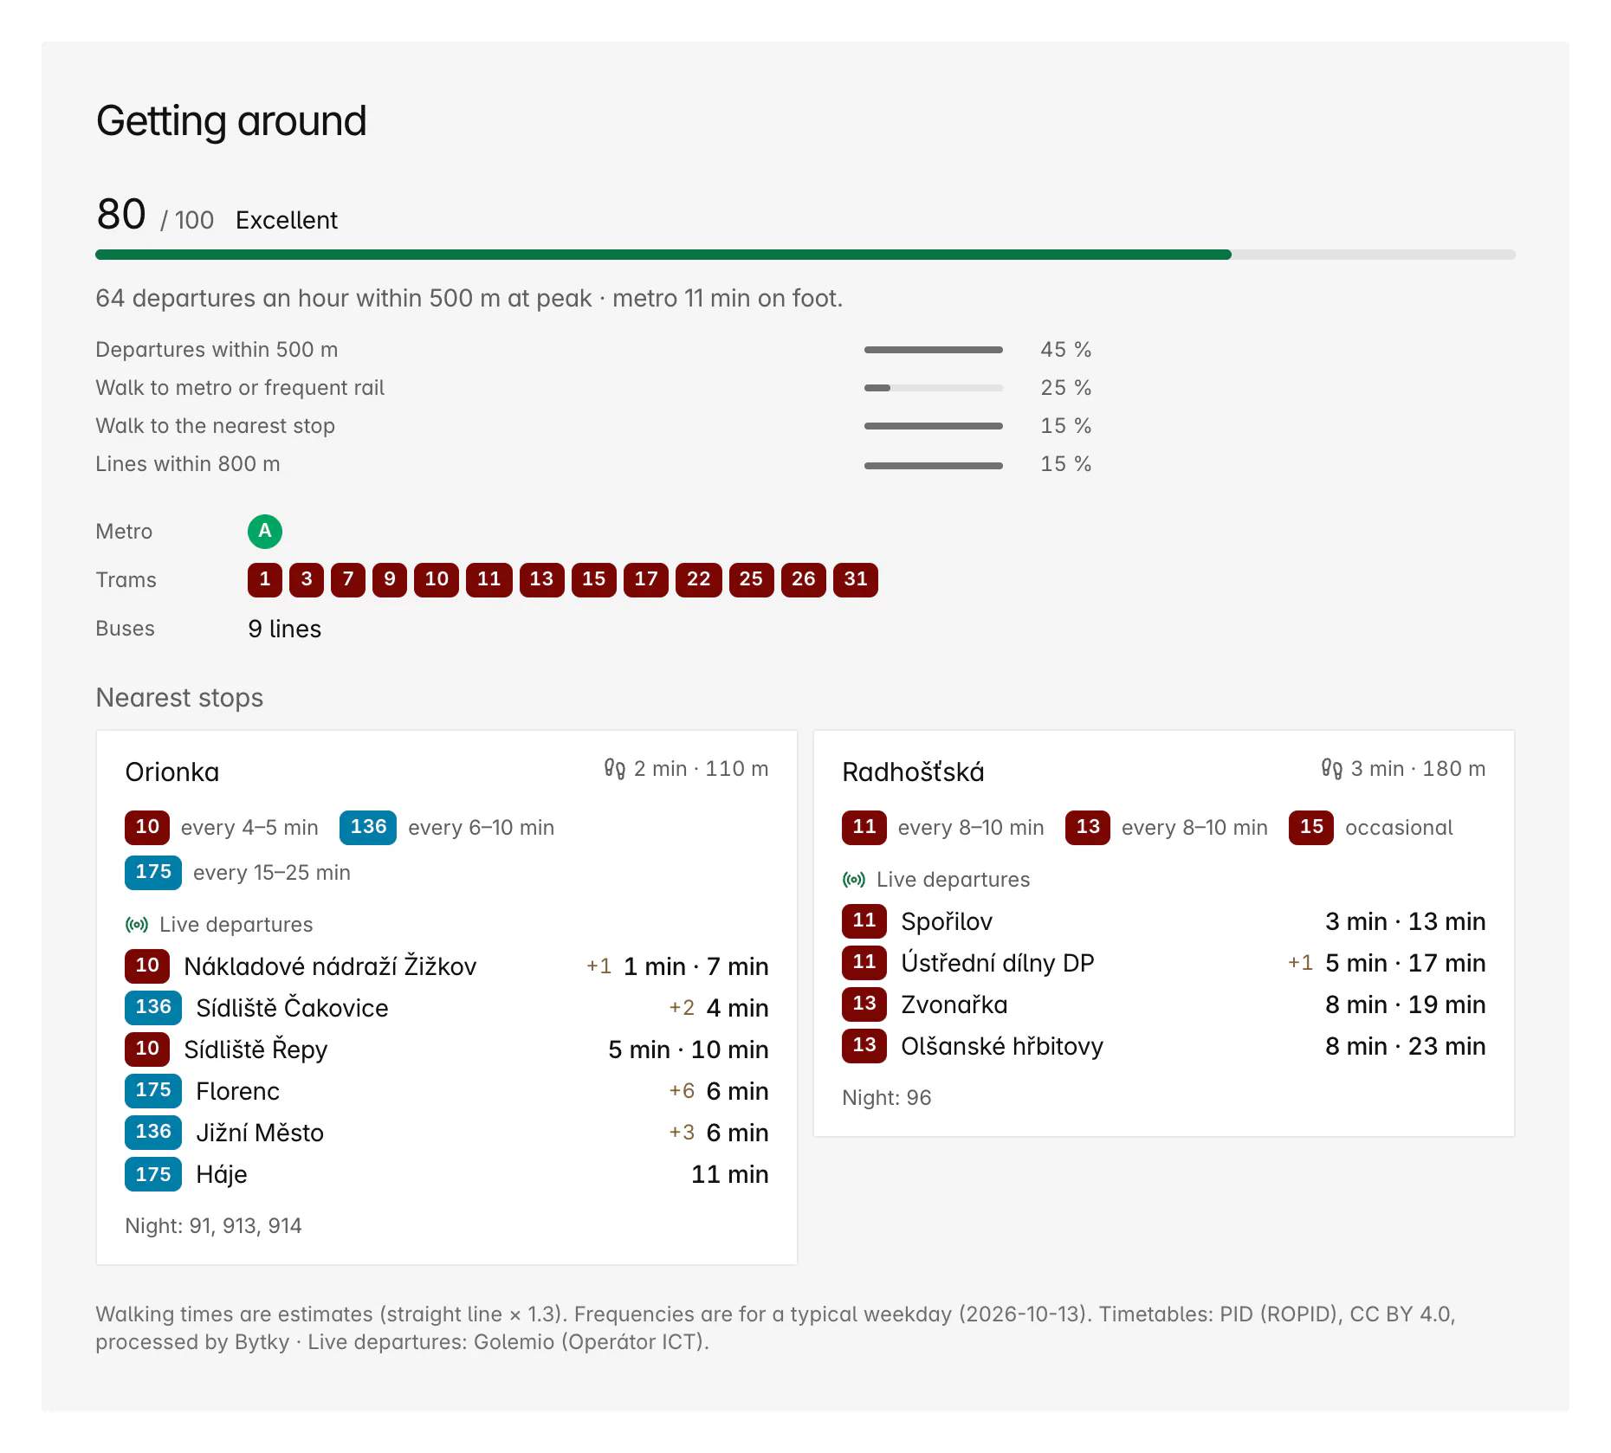Click the Florenc departure row
This screenshot has height=1453, width=1611.
(447, 1091)
